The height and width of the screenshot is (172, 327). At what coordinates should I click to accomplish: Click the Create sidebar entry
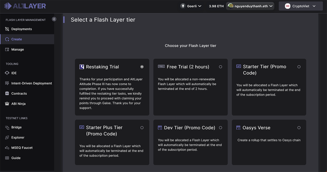(16, 39)
